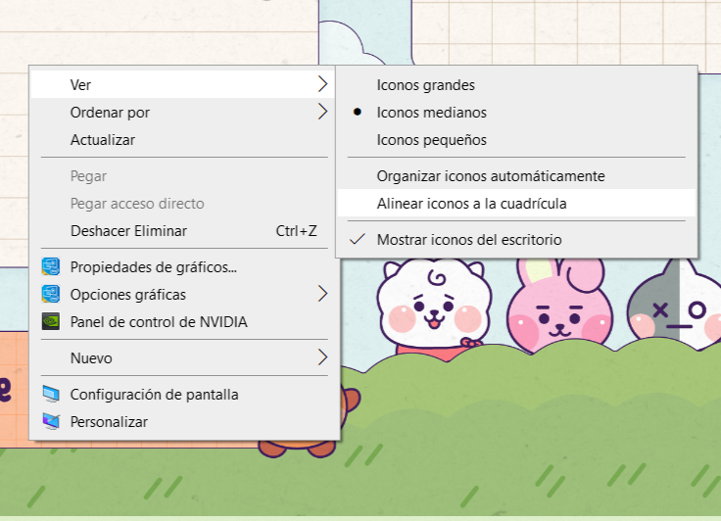721x521 pixels.
Task: Open the Nuevo menu entry
Action: point(182,357)
